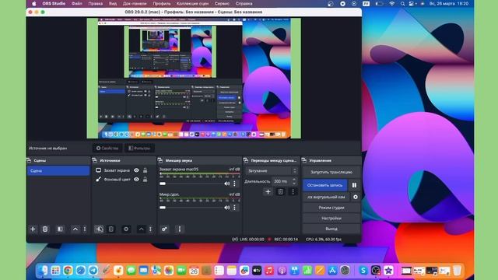
Task: Open Spotlight search in the menu bar
Action: 402,3
